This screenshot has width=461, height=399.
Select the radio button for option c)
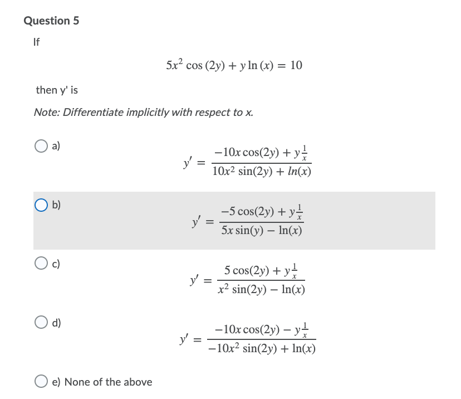[41, 264]
